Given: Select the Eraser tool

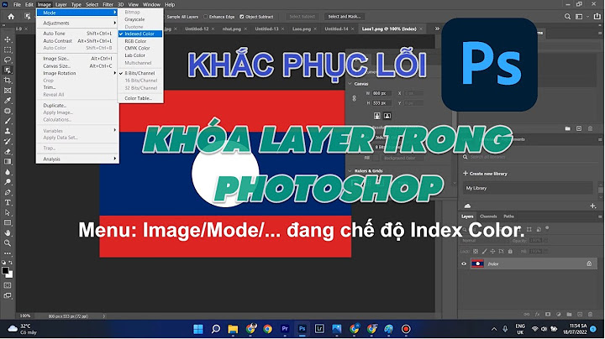Looking at the screenshot, I should pos(8,151).
